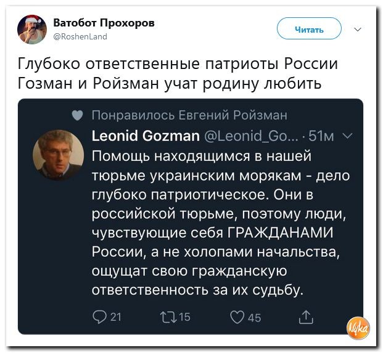Expand the chevron next to Читать button
The width and height of the screenshot is (383, 353).
coord(358,30)
